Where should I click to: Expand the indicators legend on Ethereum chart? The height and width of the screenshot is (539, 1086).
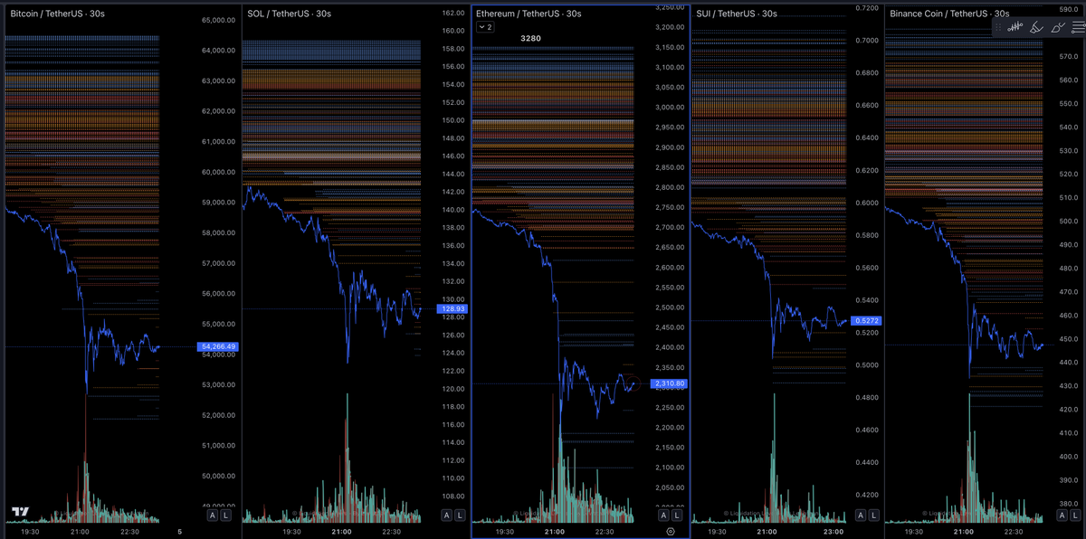coord(485,27)
